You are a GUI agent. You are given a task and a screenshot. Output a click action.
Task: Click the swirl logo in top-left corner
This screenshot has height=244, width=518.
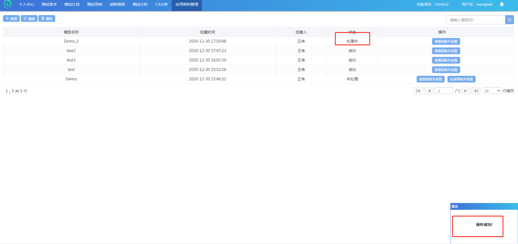coord(7,5)
